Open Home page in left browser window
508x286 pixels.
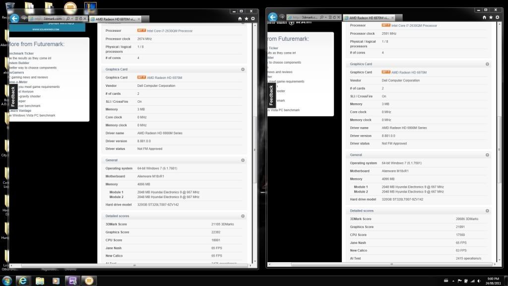point(240,19)
